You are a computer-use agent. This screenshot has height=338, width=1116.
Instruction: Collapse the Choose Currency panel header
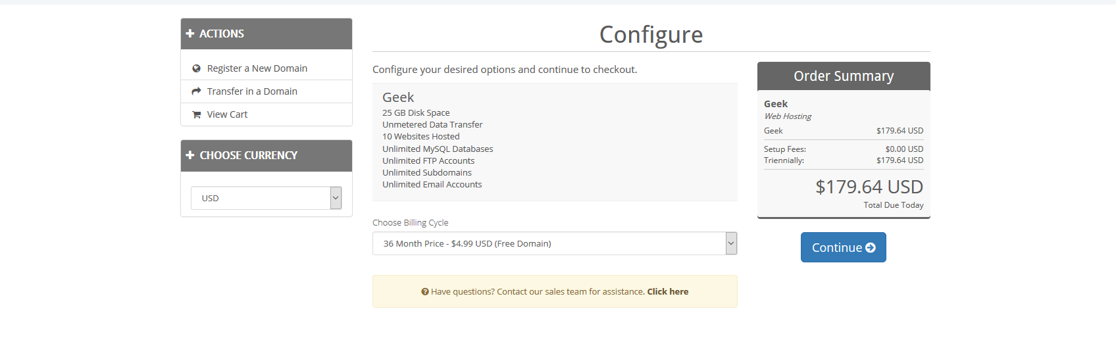pyautogui.click(x=266, y=156)
